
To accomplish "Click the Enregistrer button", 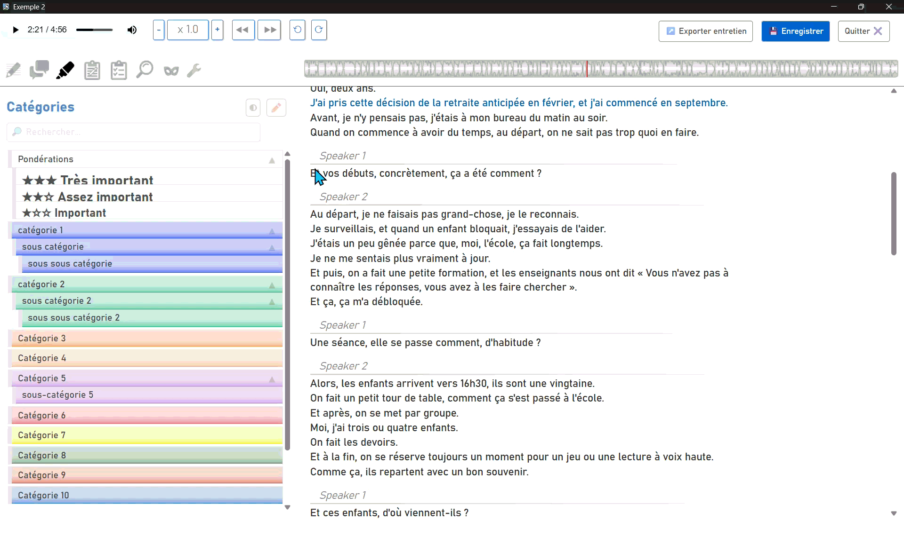I will [796, 31].
